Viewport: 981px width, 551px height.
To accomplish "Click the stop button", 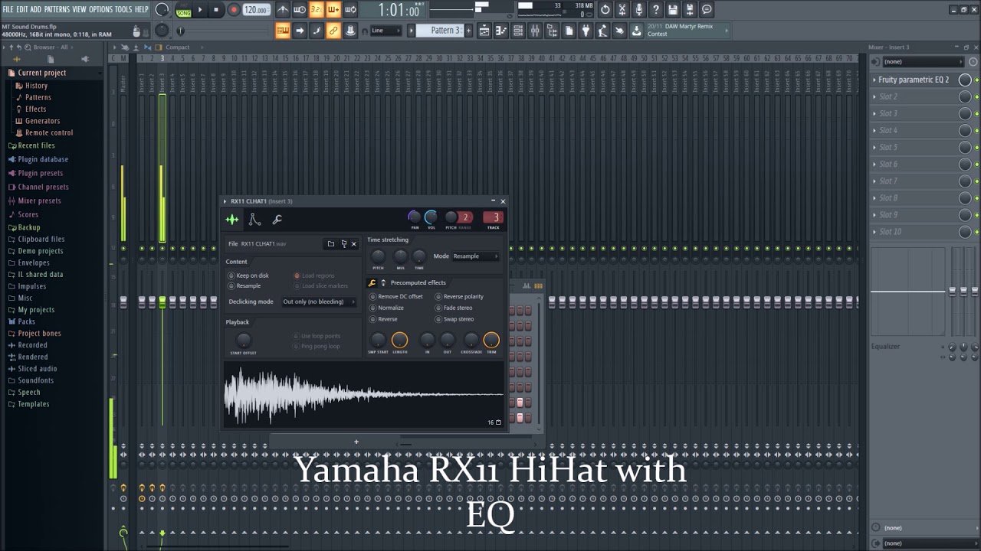I will pos(217,10).
